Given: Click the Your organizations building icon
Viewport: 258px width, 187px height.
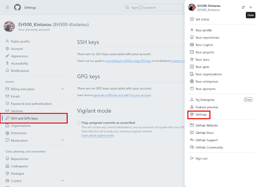Looking at the screenshot, I should 192,74.
